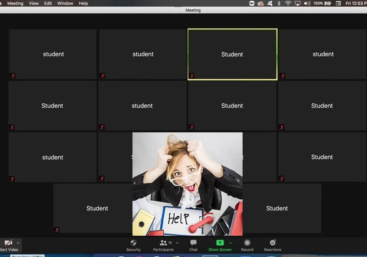Expand the Participants options chevron

(x=177, y=243)
